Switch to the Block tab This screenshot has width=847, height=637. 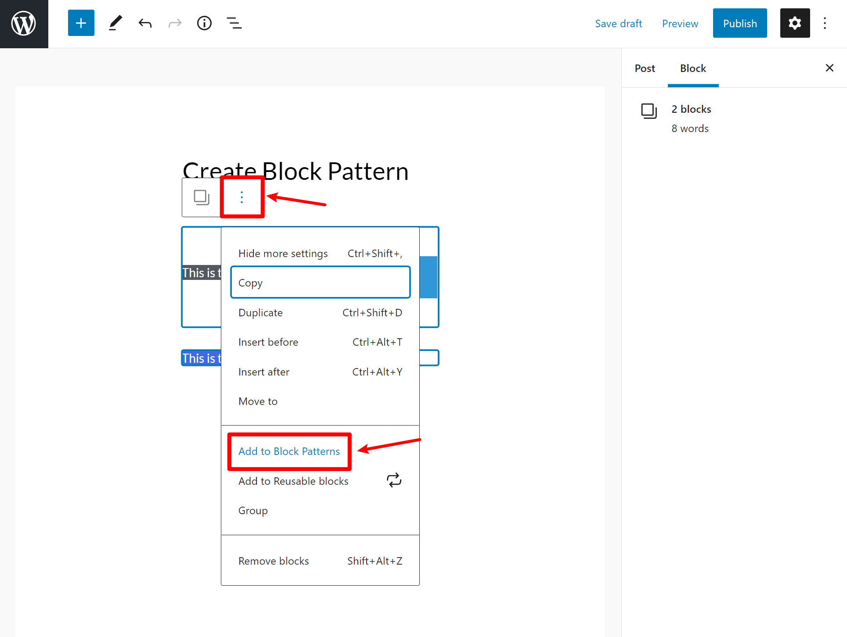pos(693,68)
